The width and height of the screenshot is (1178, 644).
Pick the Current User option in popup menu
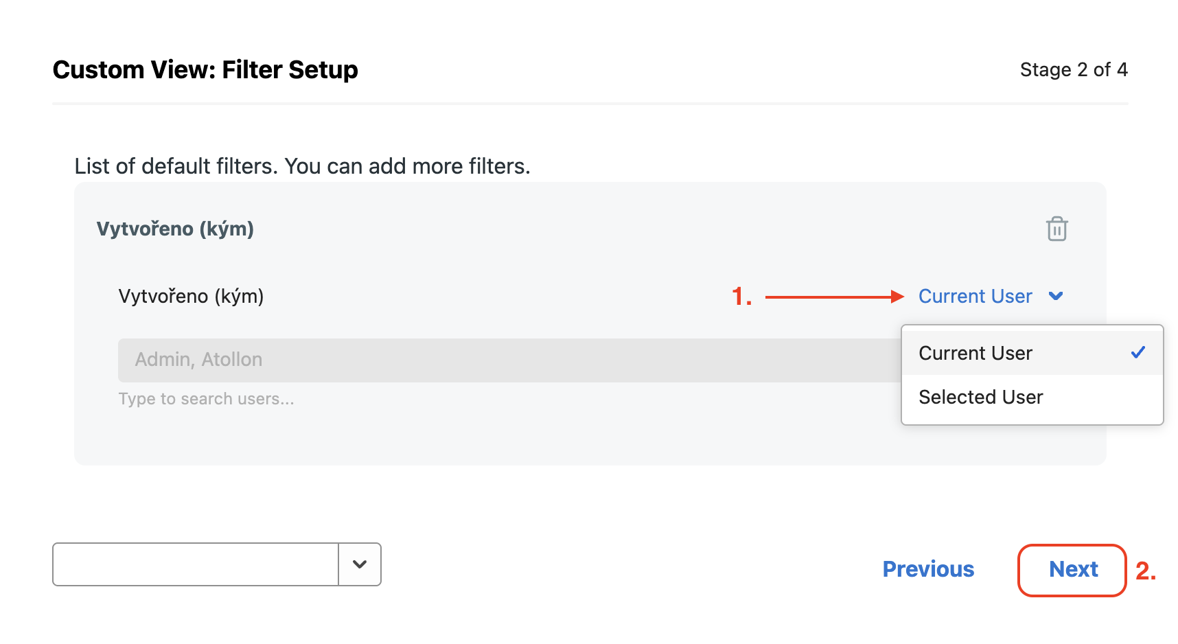975,353
